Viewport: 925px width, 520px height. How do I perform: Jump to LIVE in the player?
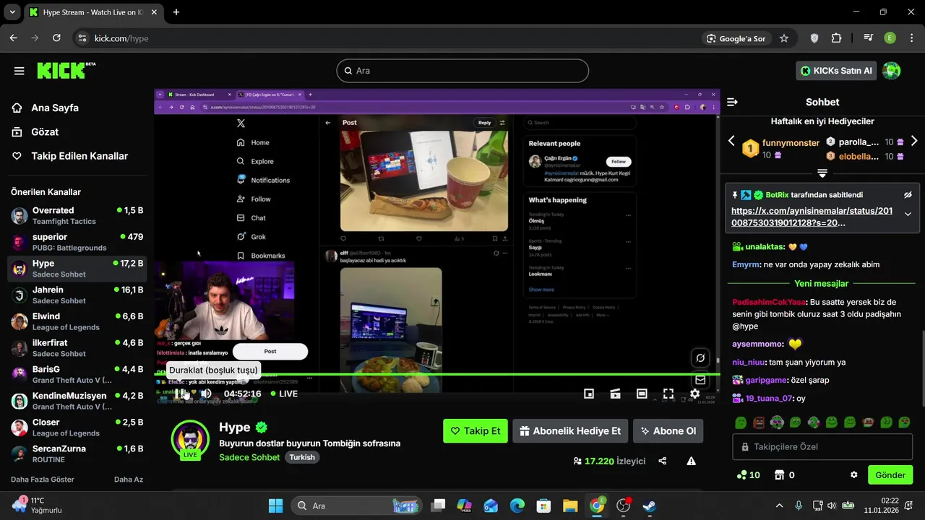click(x=283, y=394)
